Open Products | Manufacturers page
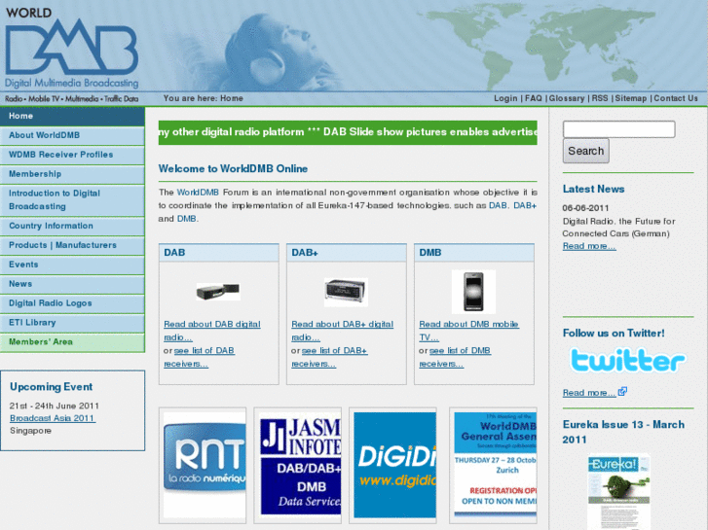Viewport: 708px width, 530px height. [72, 245]
